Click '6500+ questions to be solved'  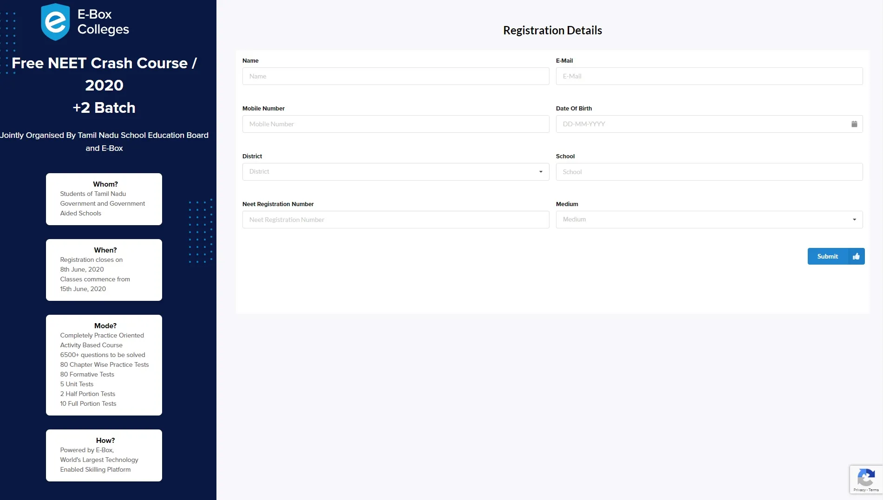(103, 355)
